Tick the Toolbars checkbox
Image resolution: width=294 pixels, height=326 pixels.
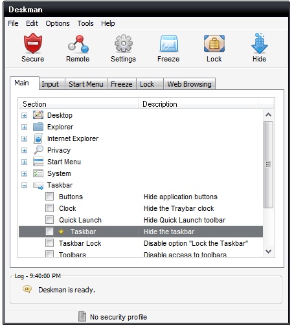point(50,254)
